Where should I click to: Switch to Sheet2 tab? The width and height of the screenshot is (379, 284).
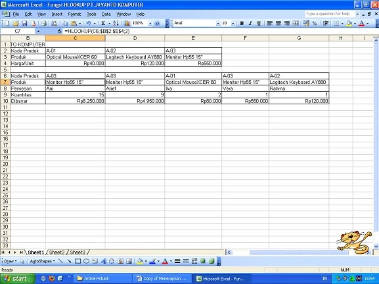point(56,253)
